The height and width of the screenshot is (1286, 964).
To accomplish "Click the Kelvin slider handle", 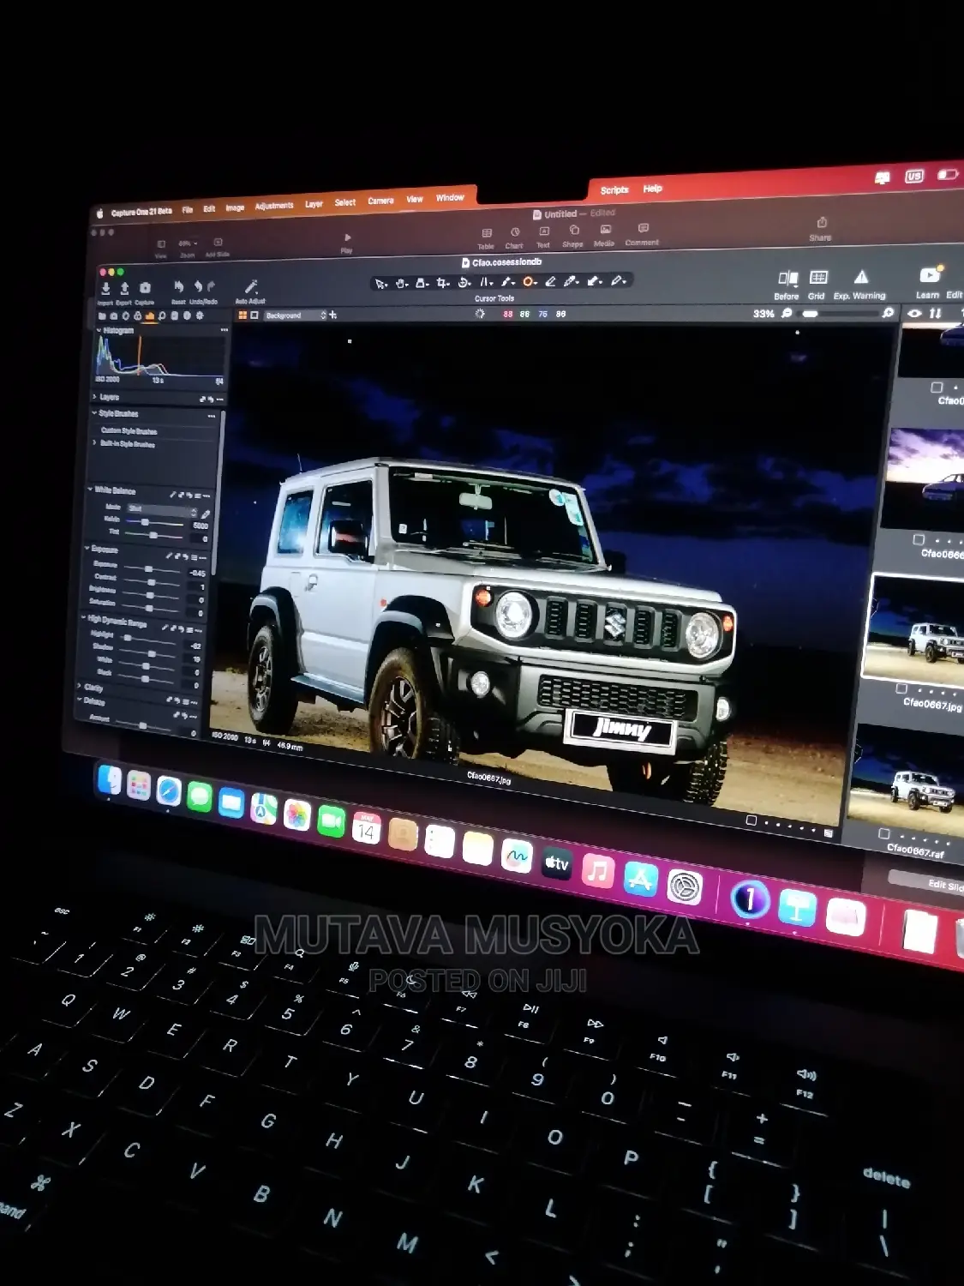I will 145,521.
